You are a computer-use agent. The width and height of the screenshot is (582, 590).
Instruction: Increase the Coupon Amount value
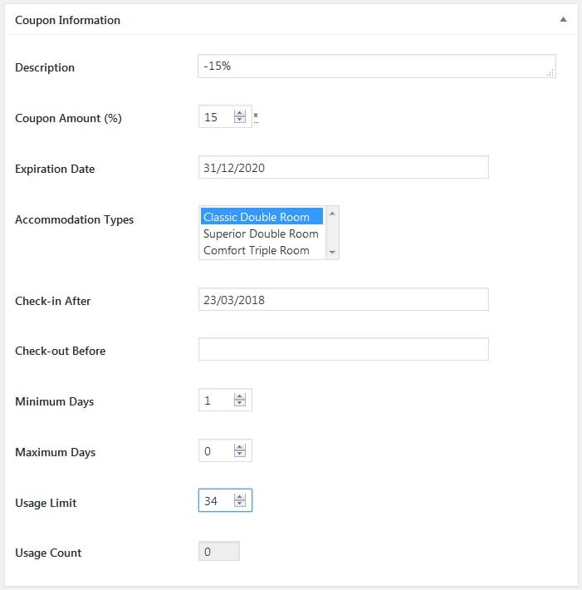pyautogui.click(x=240, y=114)
